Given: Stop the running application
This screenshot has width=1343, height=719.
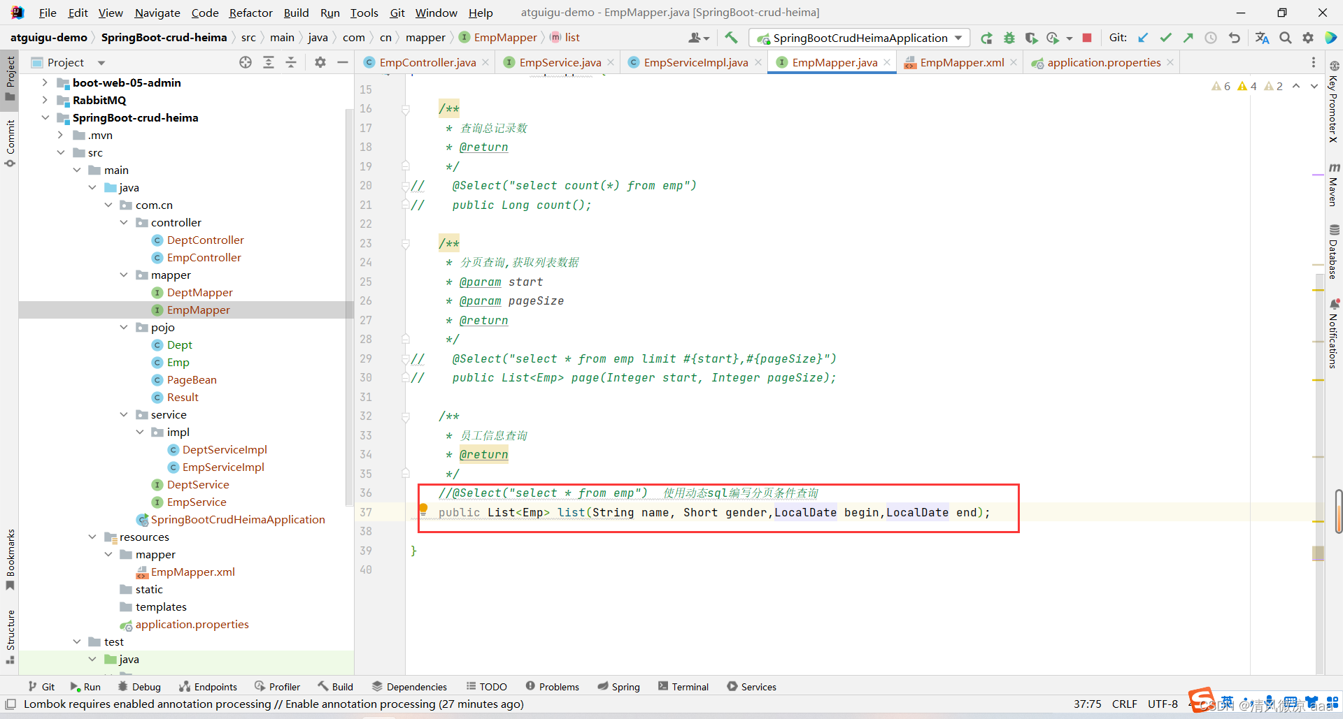Looking at the screenshot, I should 1087,38.
